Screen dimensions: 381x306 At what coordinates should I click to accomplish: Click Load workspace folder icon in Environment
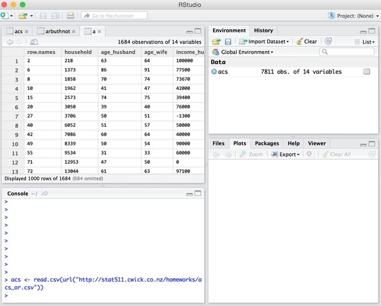(x=216, y=42)
